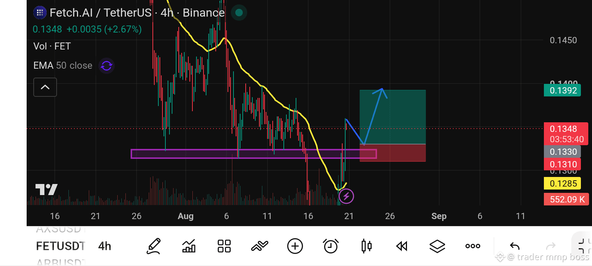Click the yellow 0.1285 EMA price label

click(562, 183)
